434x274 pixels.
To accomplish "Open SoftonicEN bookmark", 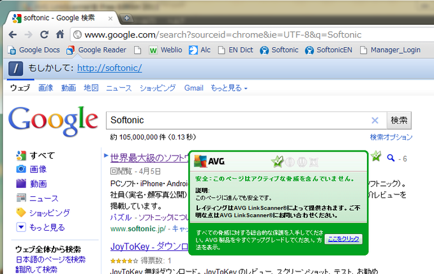I will [328, 50].
